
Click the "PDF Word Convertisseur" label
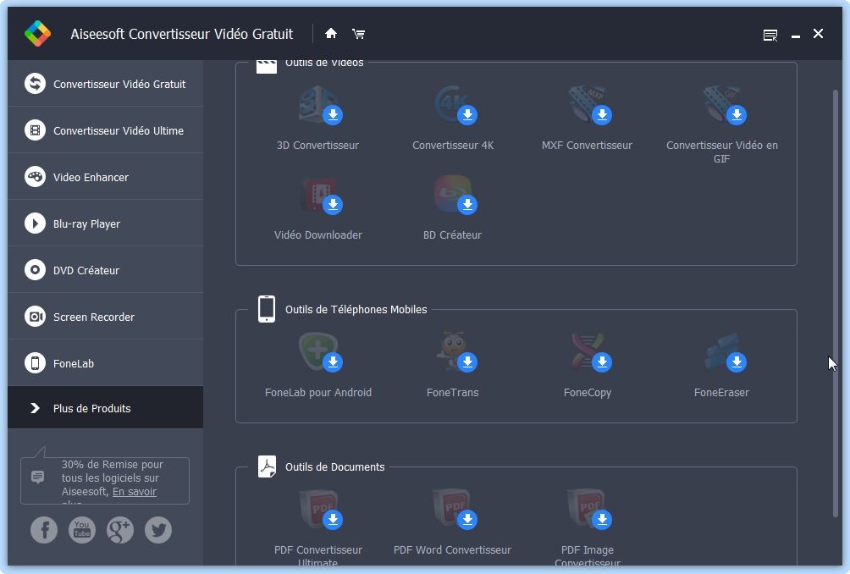coord(453,549)
